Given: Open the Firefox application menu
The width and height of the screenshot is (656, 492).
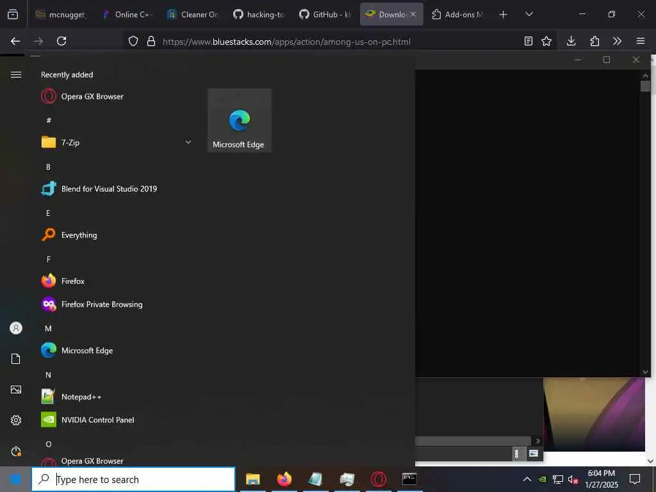Looking at the screenshot, I should point(641,41).
